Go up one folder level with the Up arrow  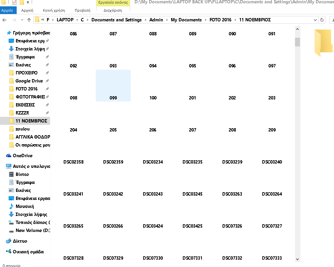(29, 20)
